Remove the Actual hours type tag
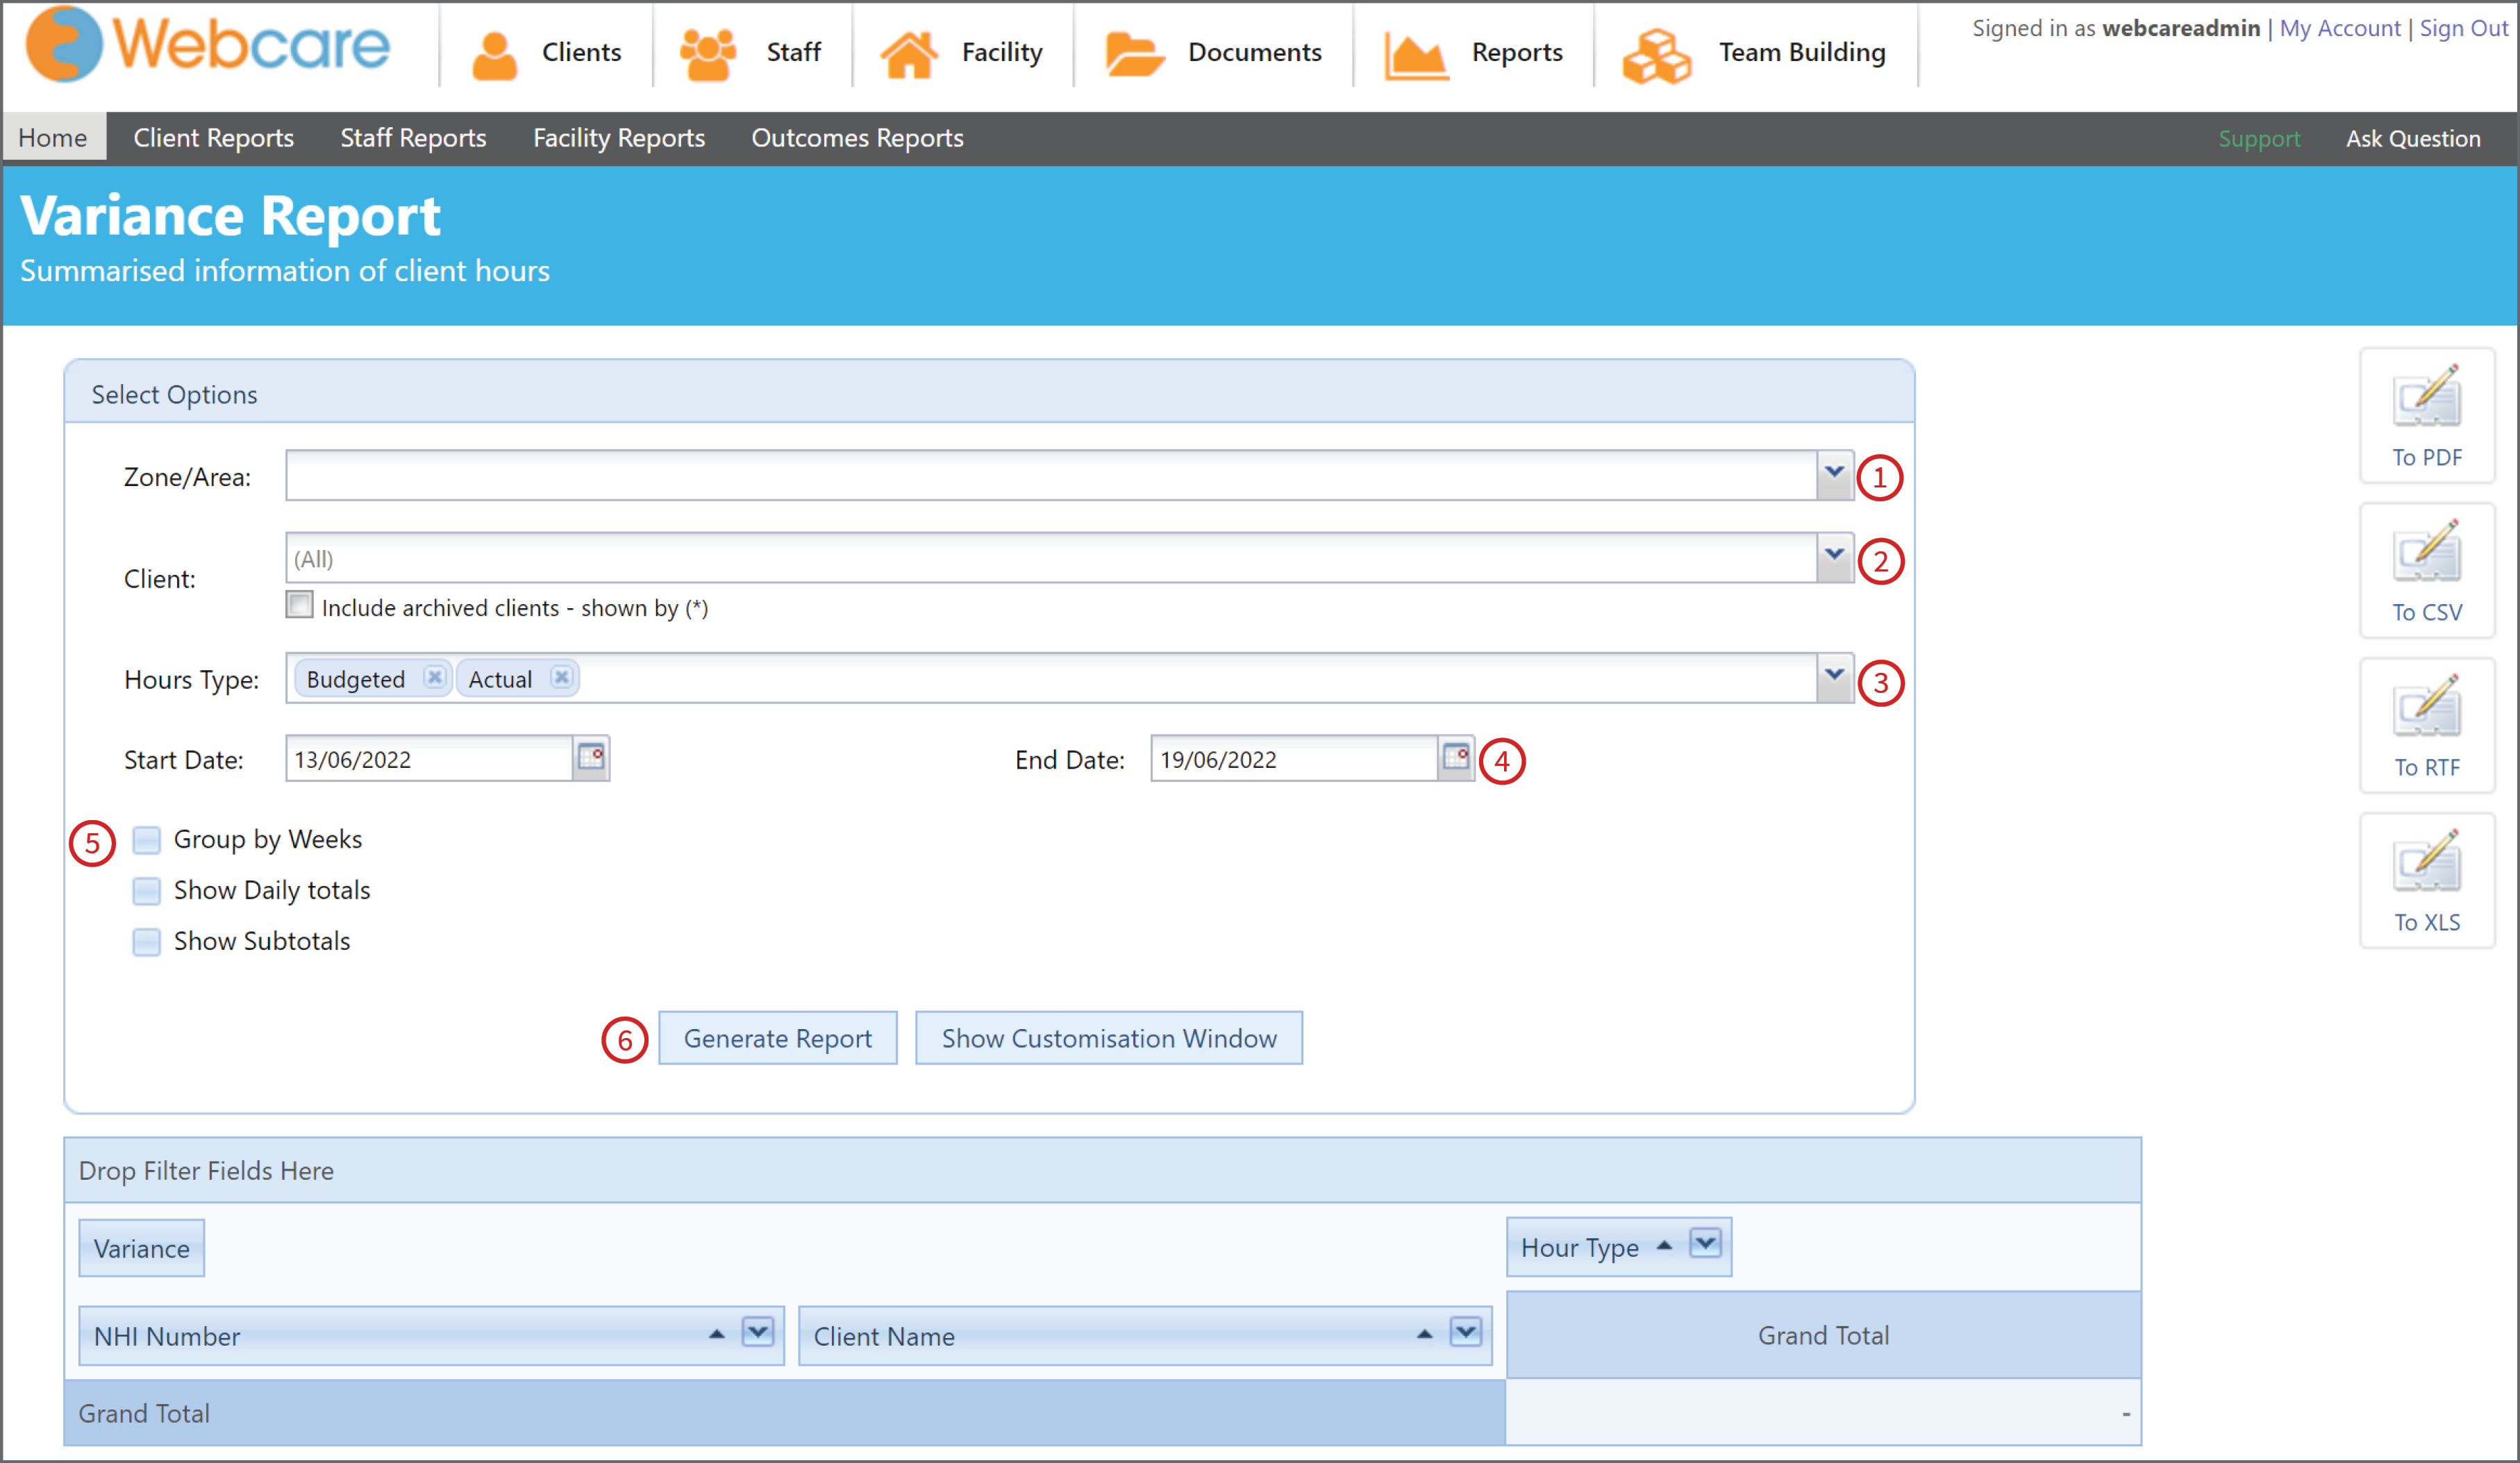 coord(562,678)
